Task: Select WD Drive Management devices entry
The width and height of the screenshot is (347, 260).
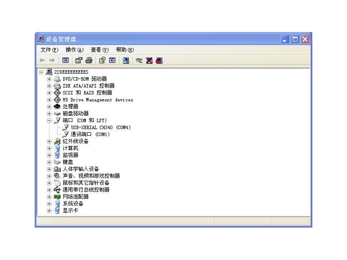Action: [98, 100]
